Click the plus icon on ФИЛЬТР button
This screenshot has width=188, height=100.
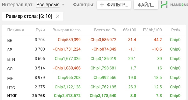pyautogui.click(x=102, y=5)
